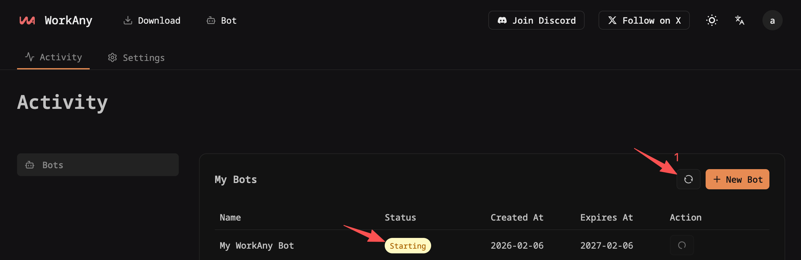This screenshot has width=801, height=260.
Task: Open the Download page
Action: 152,21
